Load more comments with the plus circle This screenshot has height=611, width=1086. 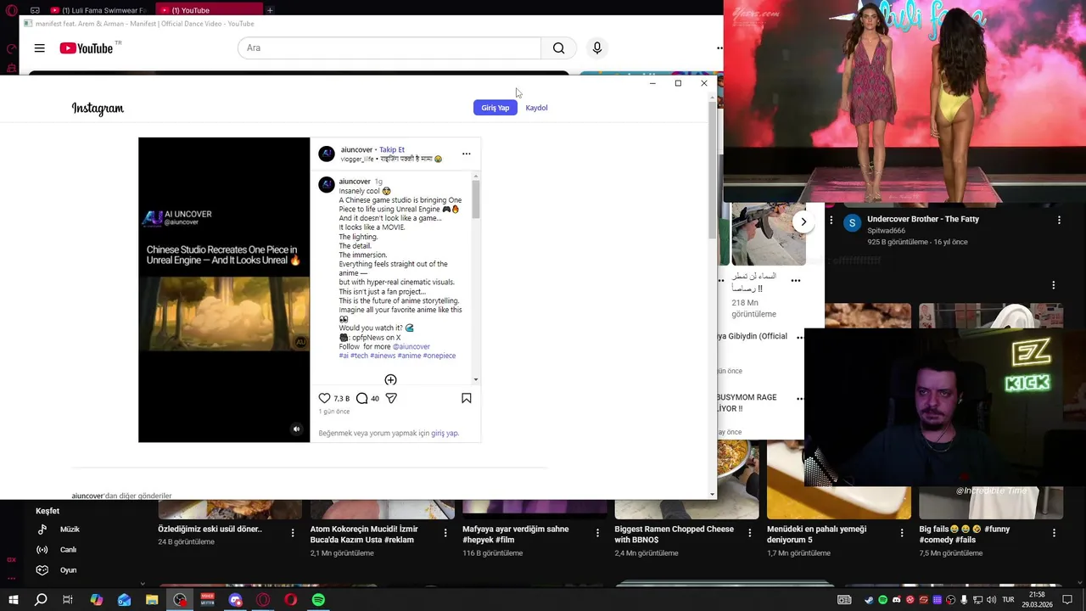[390, 379]
